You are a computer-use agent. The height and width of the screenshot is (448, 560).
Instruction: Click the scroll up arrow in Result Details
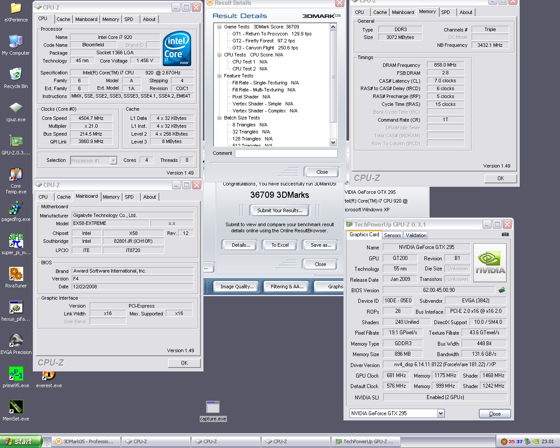[x=333, y=27]
